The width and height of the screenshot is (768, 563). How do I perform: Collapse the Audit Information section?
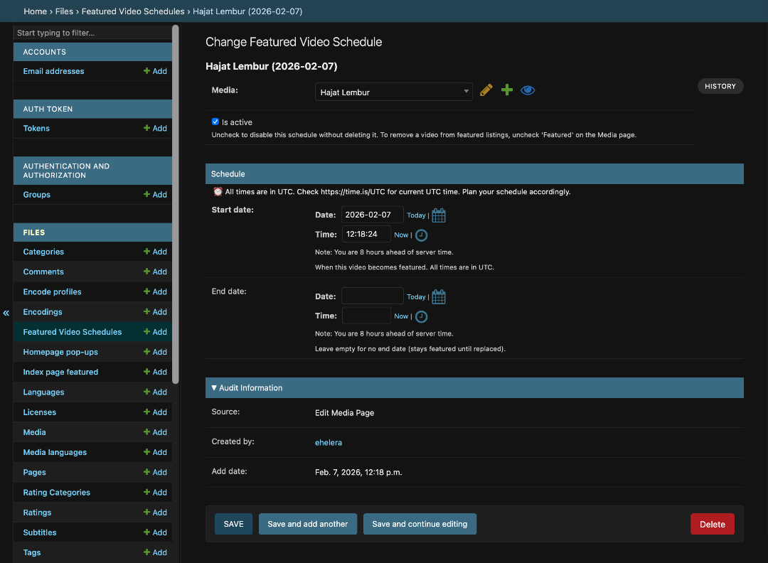247,388
